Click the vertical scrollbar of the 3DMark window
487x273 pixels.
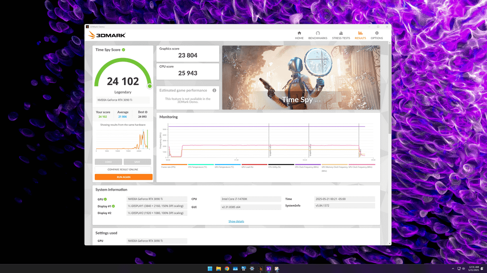click(390, 90)
